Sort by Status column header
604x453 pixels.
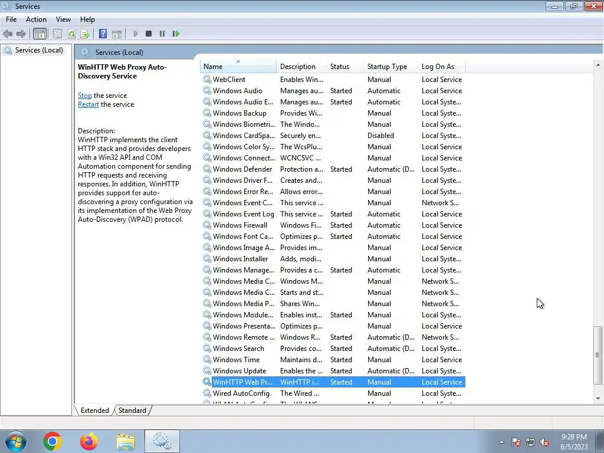[x=344, y=67]
